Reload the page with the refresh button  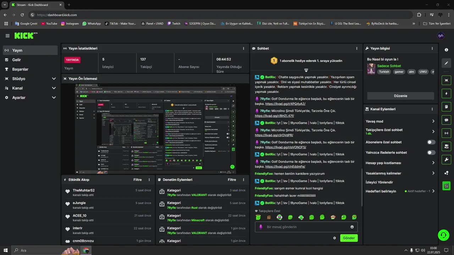click(x=22, y=15)
